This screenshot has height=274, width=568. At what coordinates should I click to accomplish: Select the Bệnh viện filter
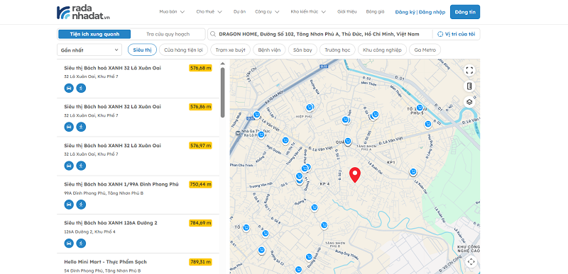click(269, 50)
